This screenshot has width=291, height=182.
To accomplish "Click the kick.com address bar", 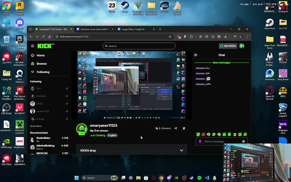I will click(114, 37).
